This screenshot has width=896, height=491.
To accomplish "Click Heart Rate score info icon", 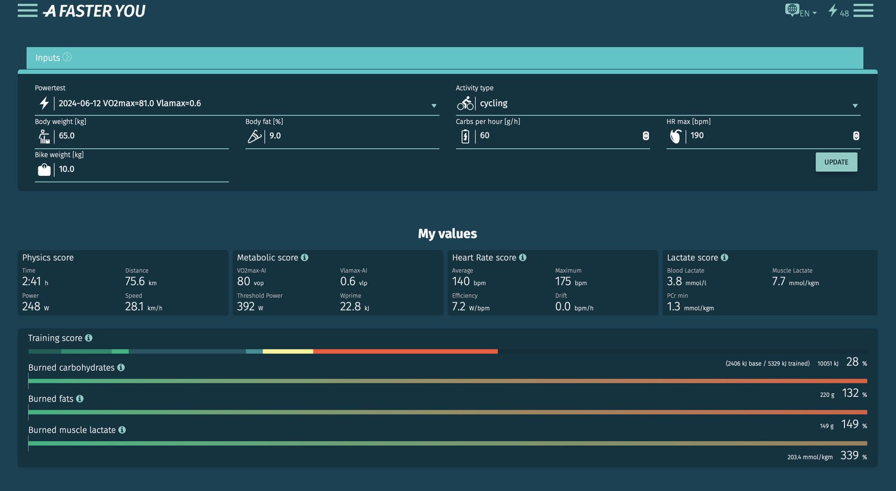I will pyautogui.click(x=522, y=258).
